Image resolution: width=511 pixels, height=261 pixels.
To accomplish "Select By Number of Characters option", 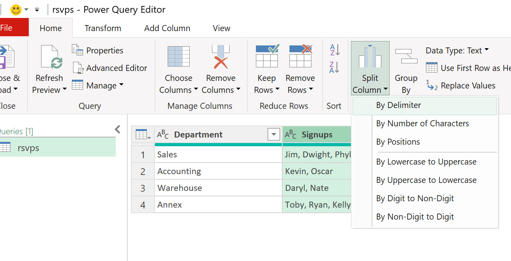I will click(x=422, y=124).
